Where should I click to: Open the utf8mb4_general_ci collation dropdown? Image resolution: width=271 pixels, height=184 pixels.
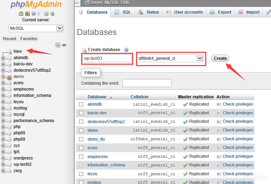point(171,58)
